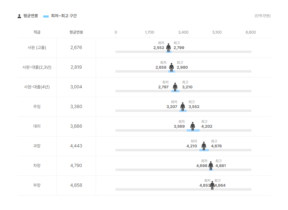
Task: Click the person icon in the 사원-대졸(4년) row
Action: pos(175,87)
